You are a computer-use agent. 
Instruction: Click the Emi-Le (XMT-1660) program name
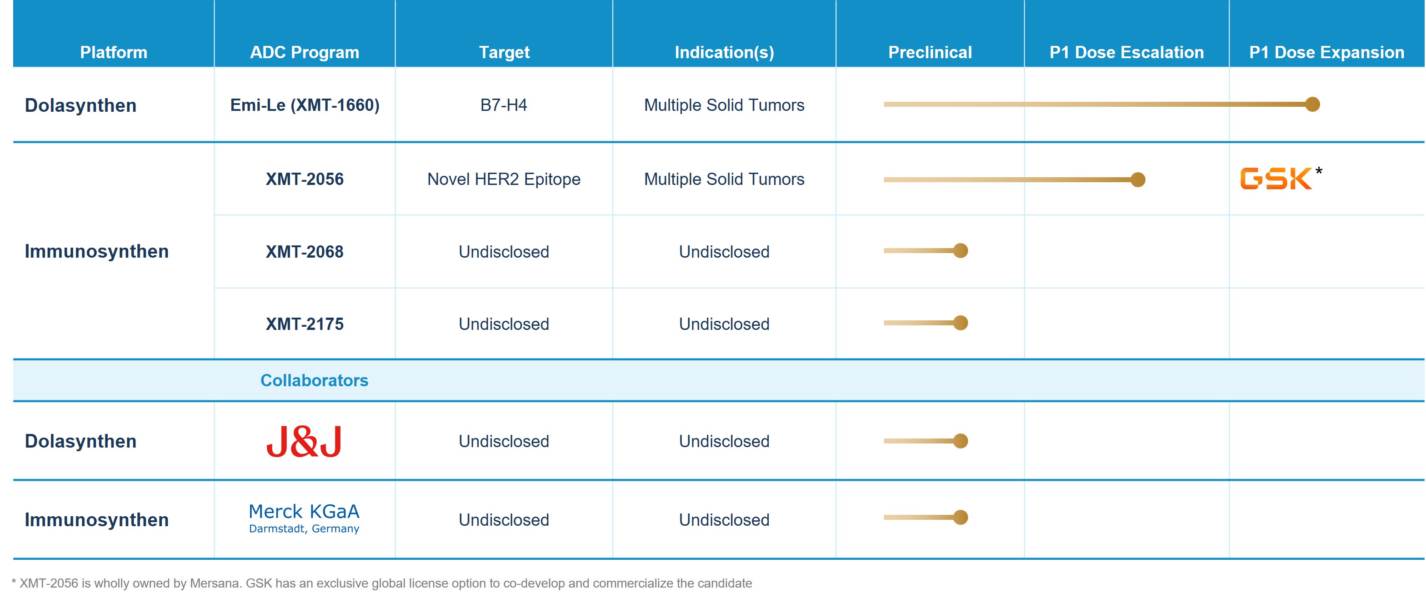click(305, 105)
